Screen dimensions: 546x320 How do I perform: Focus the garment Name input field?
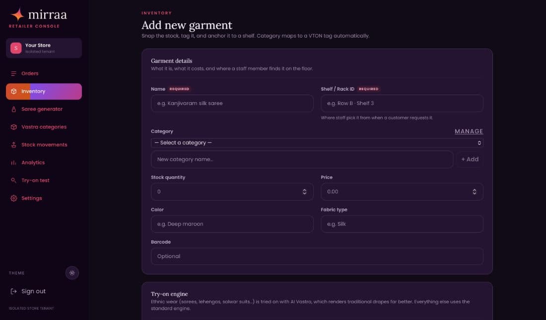232,104
